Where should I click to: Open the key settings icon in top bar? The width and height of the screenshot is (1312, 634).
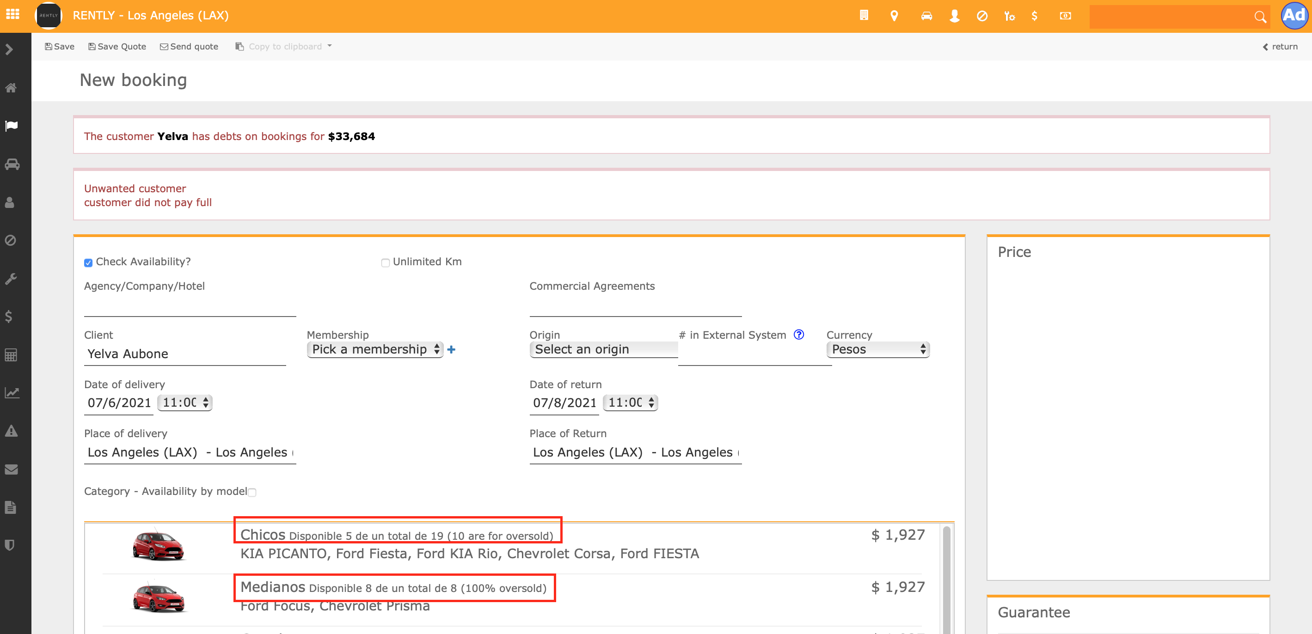pos(1010,16)
